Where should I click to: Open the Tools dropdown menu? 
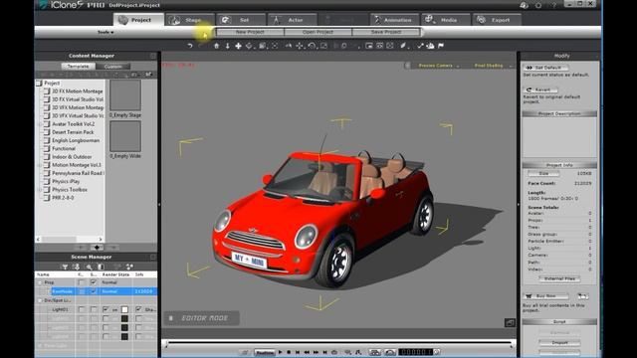[106, 32]
